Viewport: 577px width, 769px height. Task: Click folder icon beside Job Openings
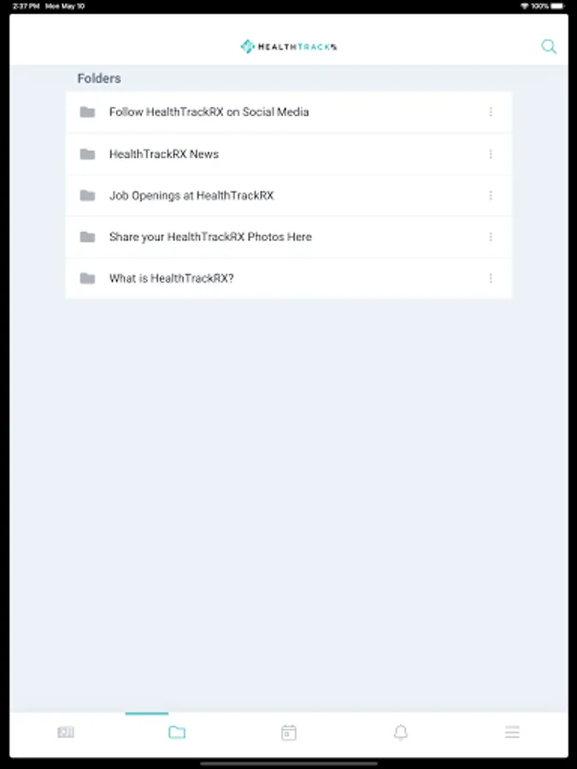pos(87,196)
